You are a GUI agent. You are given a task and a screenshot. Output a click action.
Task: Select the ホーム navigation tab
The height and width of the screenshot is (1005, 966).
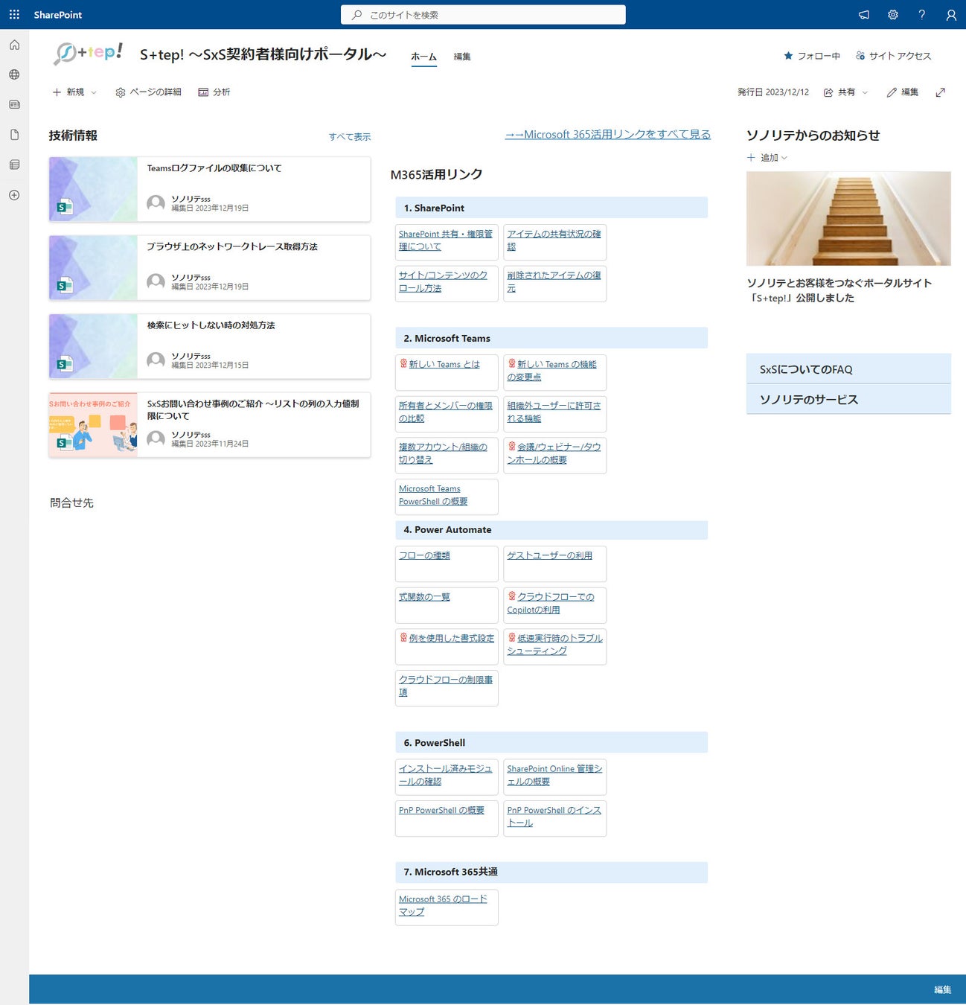[x=423, y=57]
